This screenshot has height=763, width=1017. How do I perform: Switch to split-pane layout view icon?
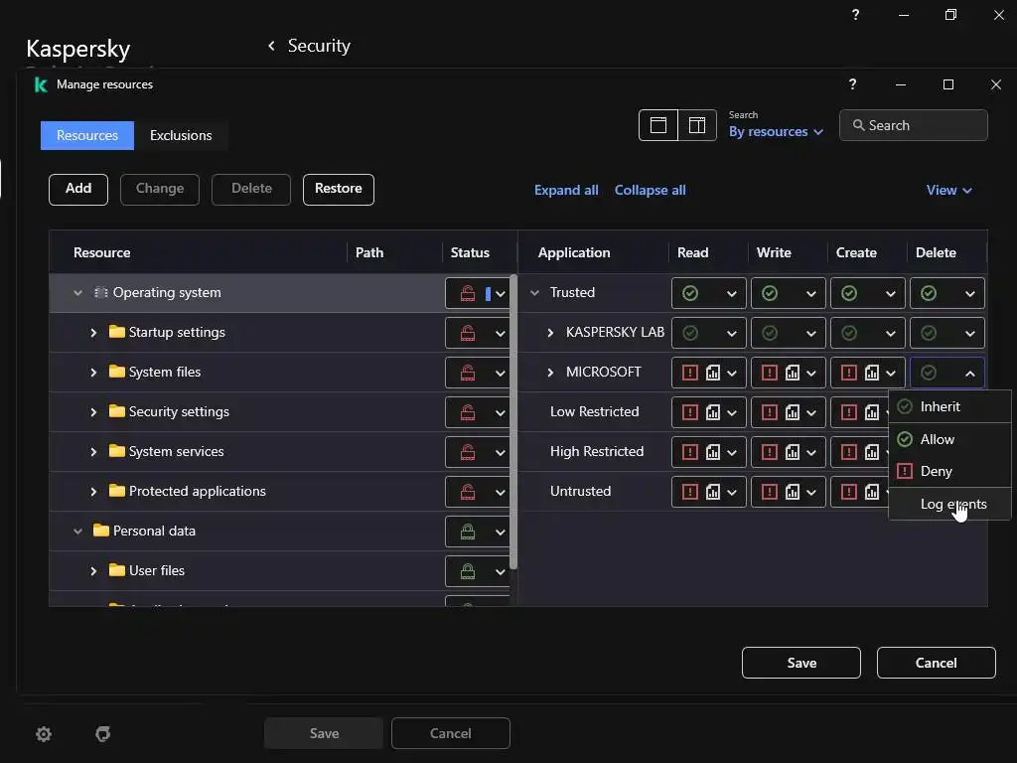coord(697,125)
